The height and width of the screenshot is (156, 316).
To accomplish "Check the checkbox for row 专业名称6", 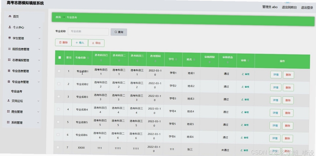I will click(58, 134).
